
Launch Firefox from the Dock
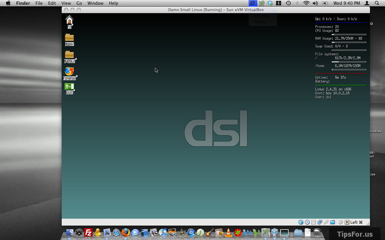tap(126, 232)
